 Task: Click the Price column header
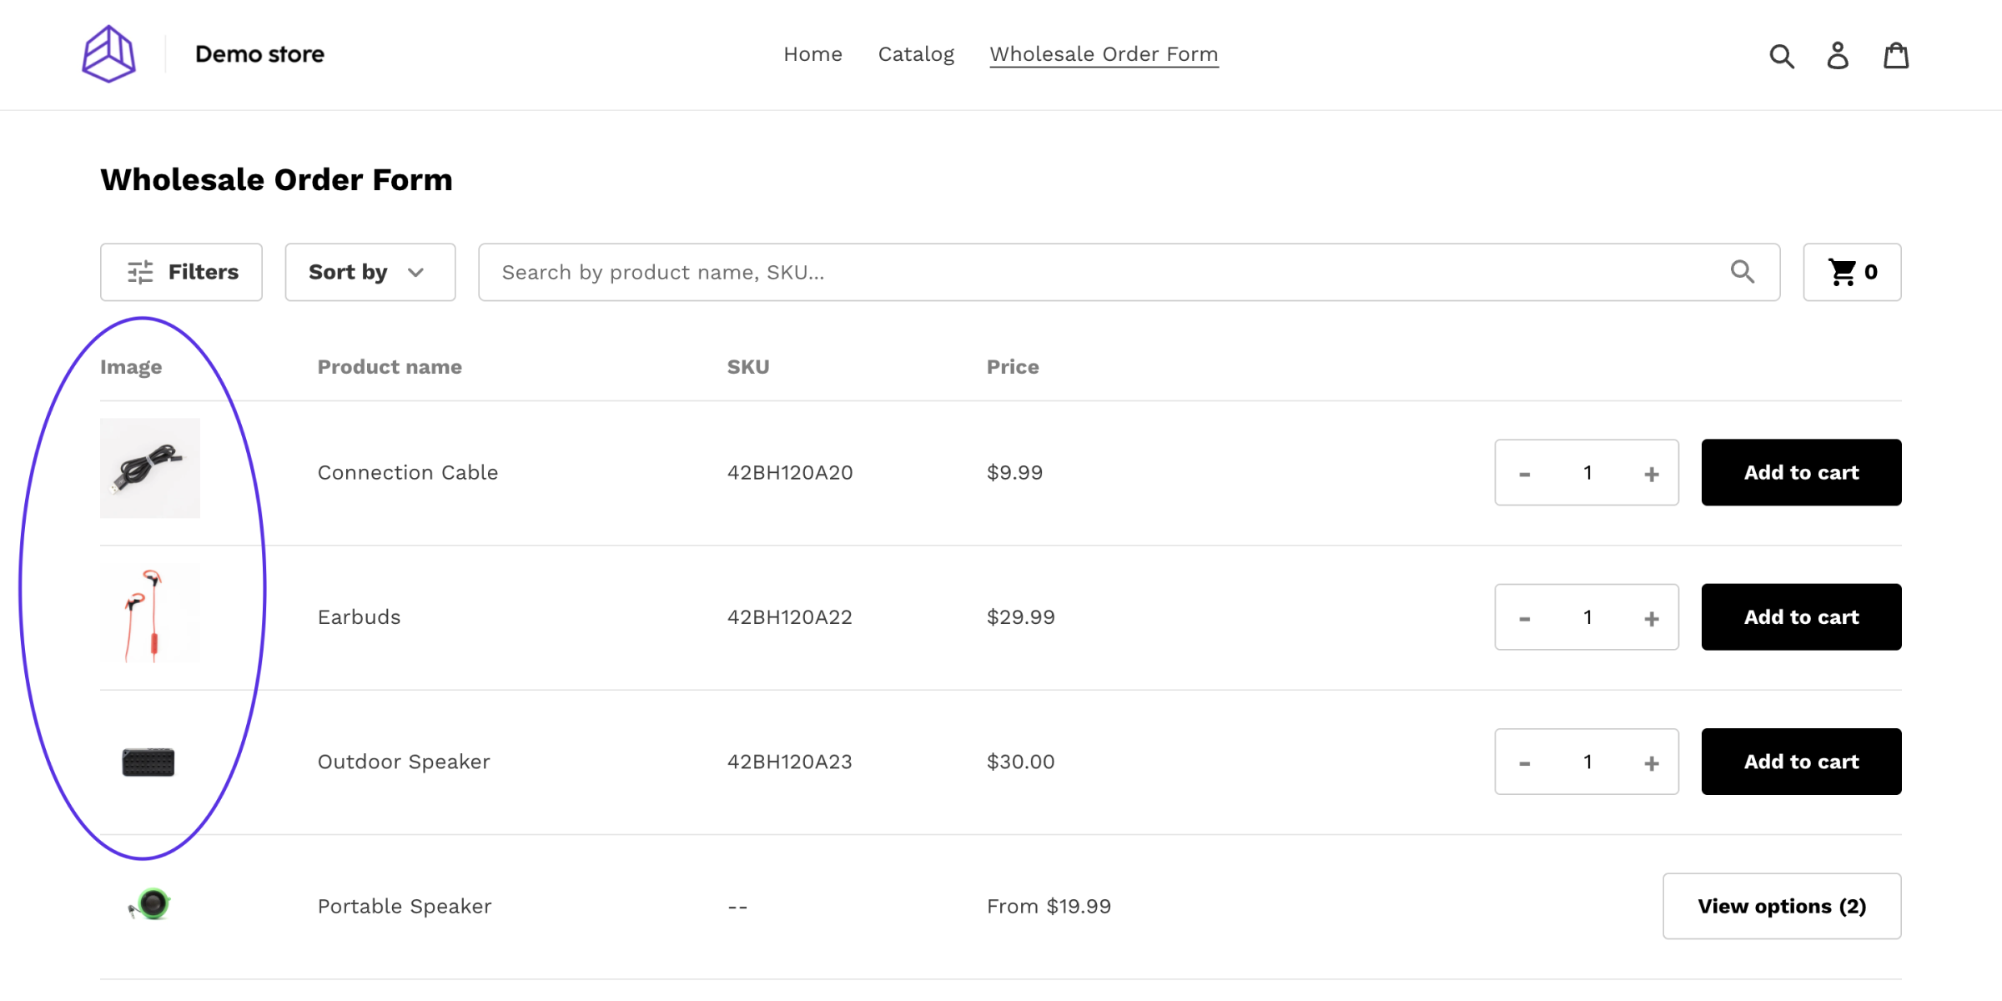[1013, 367]
